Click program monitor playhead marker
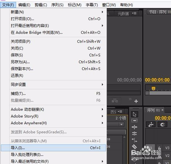The height and width of the screenshot is (164, 171). click(153, 88)
